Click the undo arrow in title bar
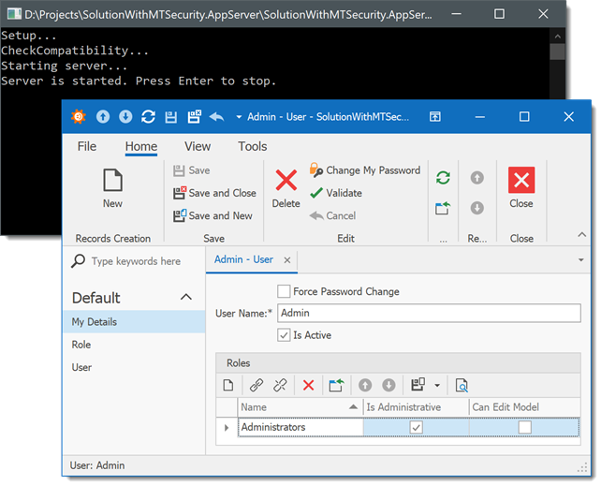This screenshot has width=601, height=486. [x=217, y=116]
